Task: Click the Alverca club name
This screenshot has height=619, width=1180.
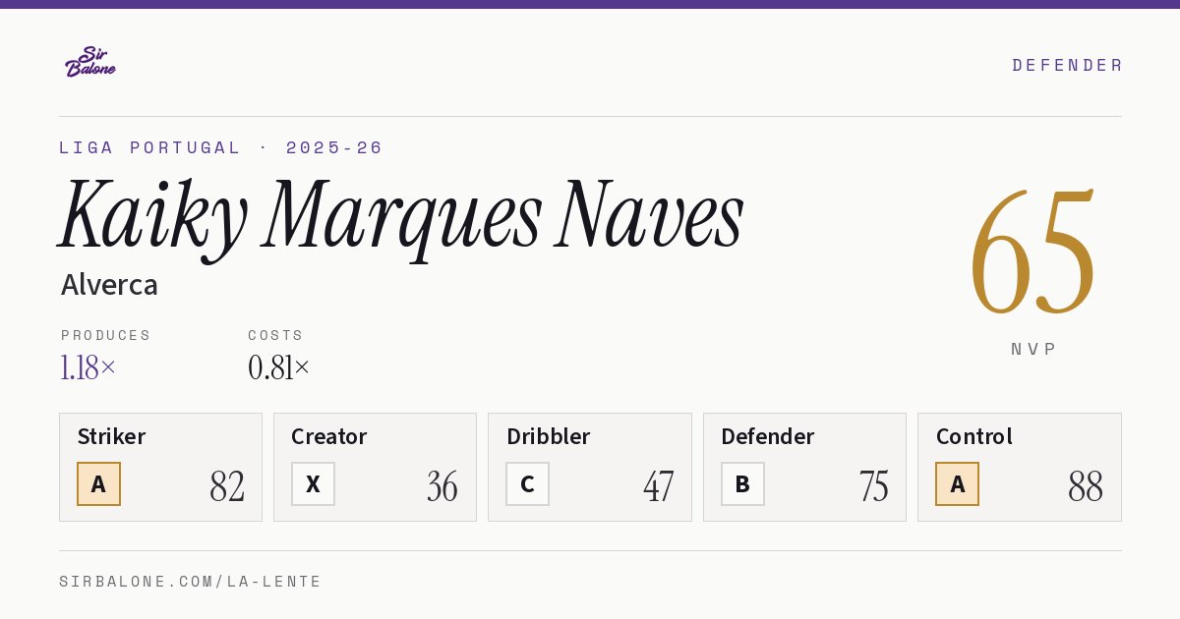Action: tap(109, 285)
